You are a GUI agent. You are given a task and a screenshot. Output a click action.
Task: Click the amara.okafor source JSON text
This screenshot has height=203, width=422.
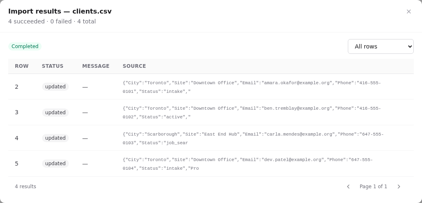252,87
